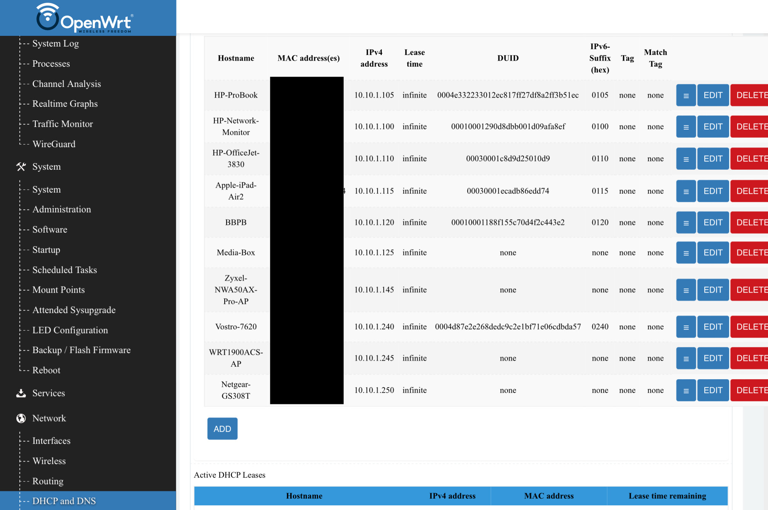Delete the Media-Box lease
The width and height of the screenshot is (768, 510).
coord(750,253)
